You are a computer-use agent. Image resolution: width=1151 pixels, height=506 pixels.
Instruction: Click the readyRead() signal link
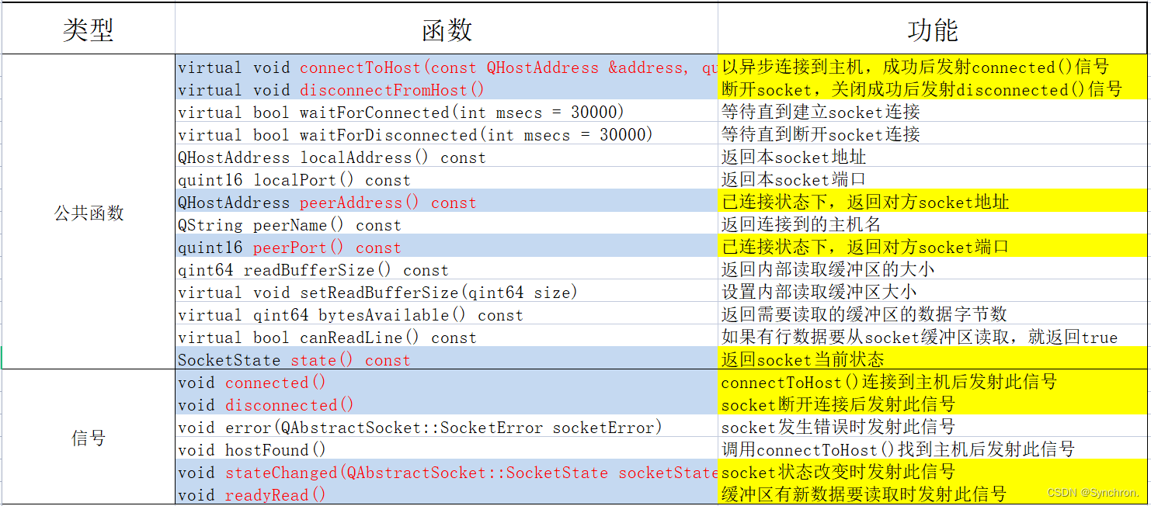(x=278, y=494)
